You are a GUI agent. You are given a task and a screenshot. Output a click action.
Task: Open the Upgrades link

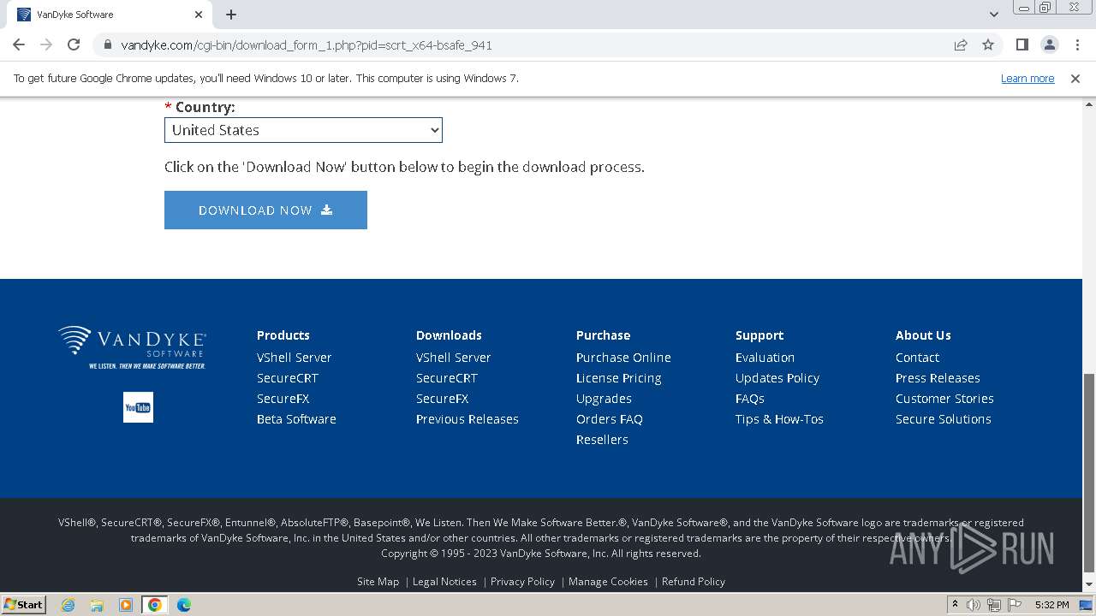[604, 399]
